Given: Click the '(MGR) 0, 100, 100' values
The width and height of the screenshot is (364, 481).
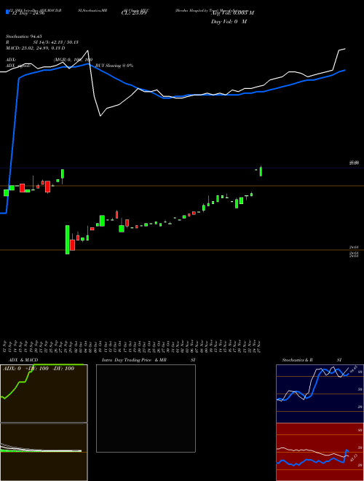Looking at the screenshot, I should 74,60.
